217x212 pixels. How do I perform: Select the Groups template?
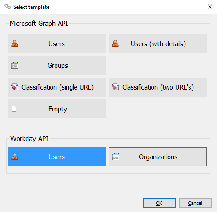coord(57,65)
